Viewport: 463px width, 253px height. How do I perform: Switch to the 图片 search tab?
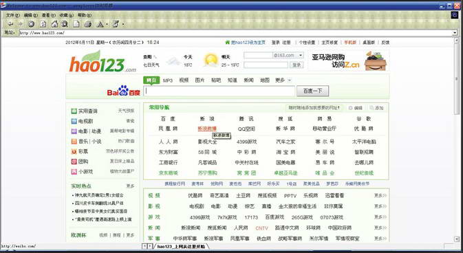click(200, 80)
